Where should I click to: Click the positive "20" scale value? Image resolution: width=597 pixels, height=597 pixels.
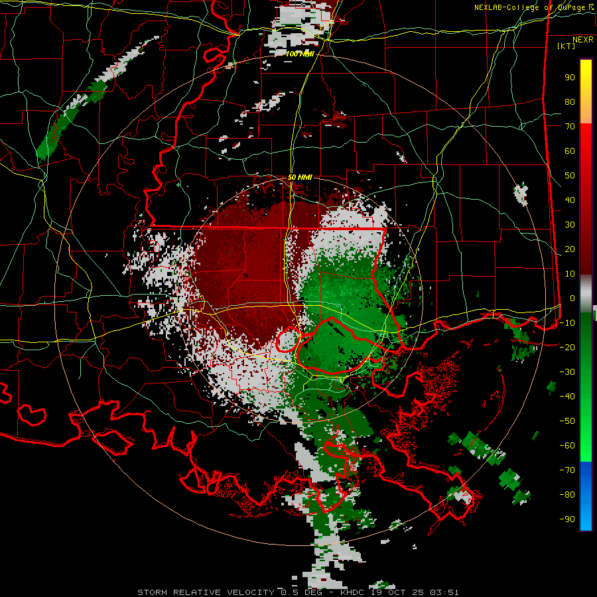coord(570,249)
